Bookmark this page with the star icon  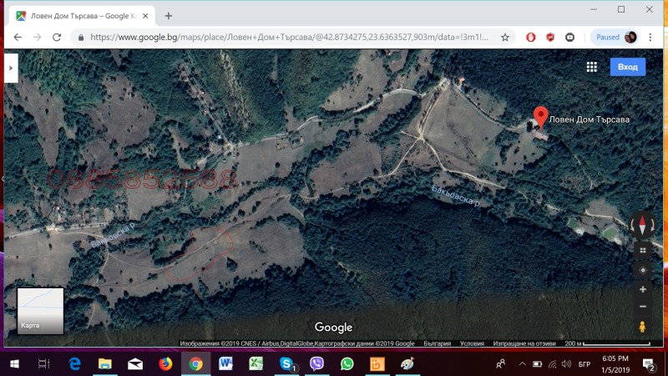[x=505, y=38]
